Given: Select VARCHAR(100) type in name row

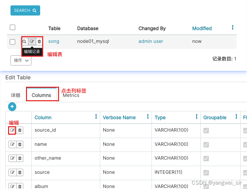Looking at the screenshot, I should pos(171,144).
